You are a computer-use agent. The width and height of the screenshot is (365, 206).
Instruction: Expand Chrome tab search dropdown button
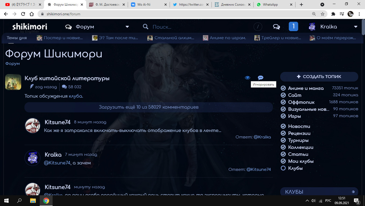tap(322, 5)
